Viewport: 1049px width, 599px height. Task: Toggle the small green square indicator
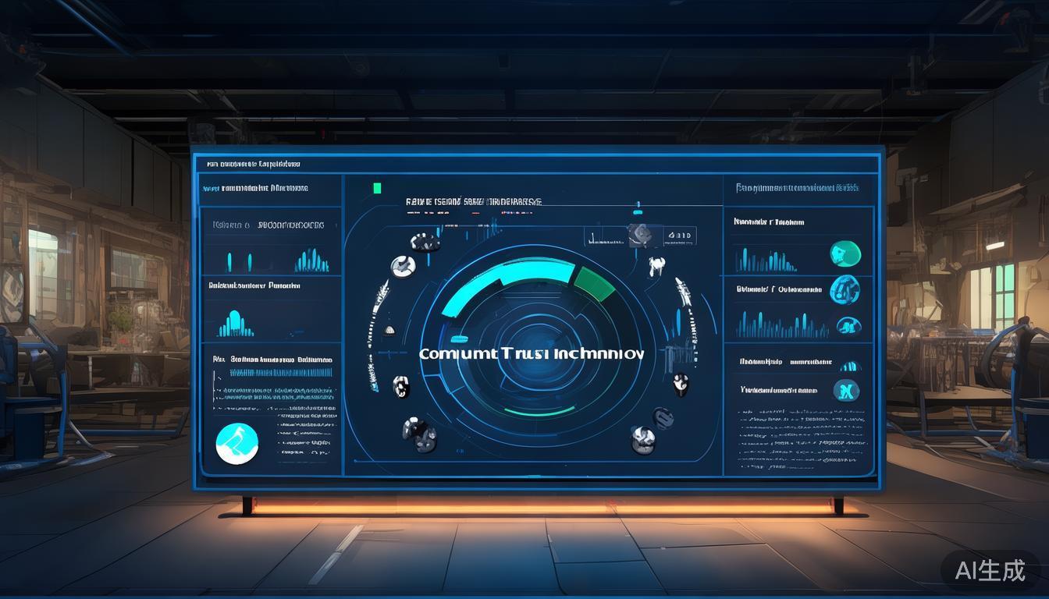point(378,187)
